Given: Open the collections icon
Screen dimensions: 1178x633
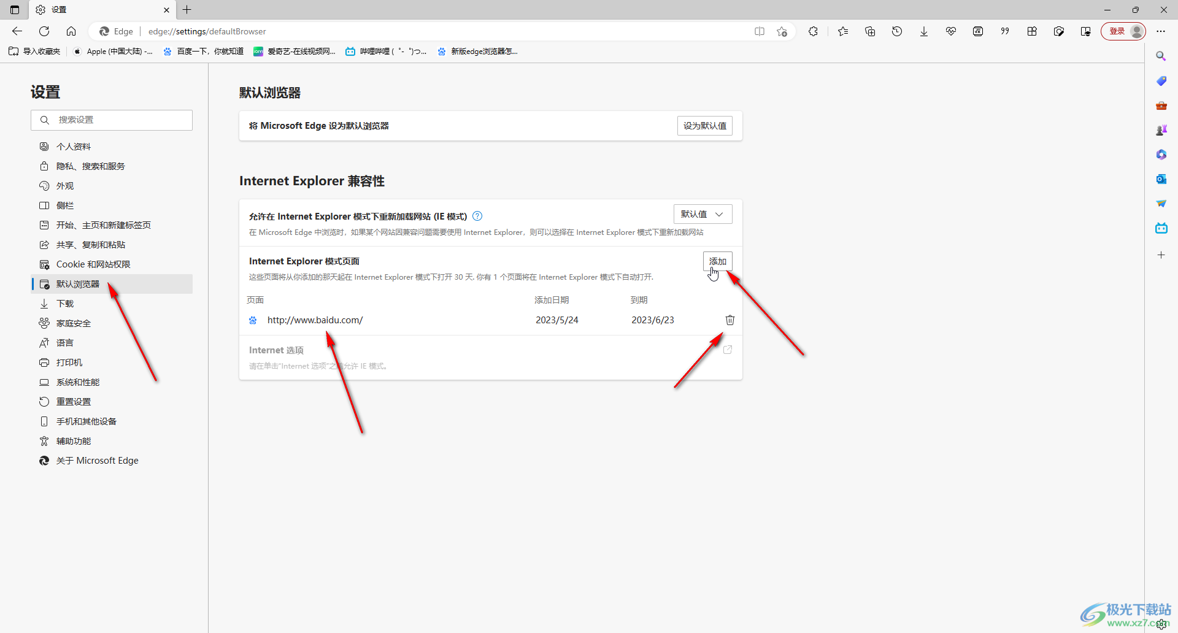Looking at the screenshot, I should 870,31.
